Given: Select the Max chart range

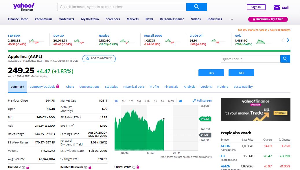Looking at the screenshot, I should 171,101.
